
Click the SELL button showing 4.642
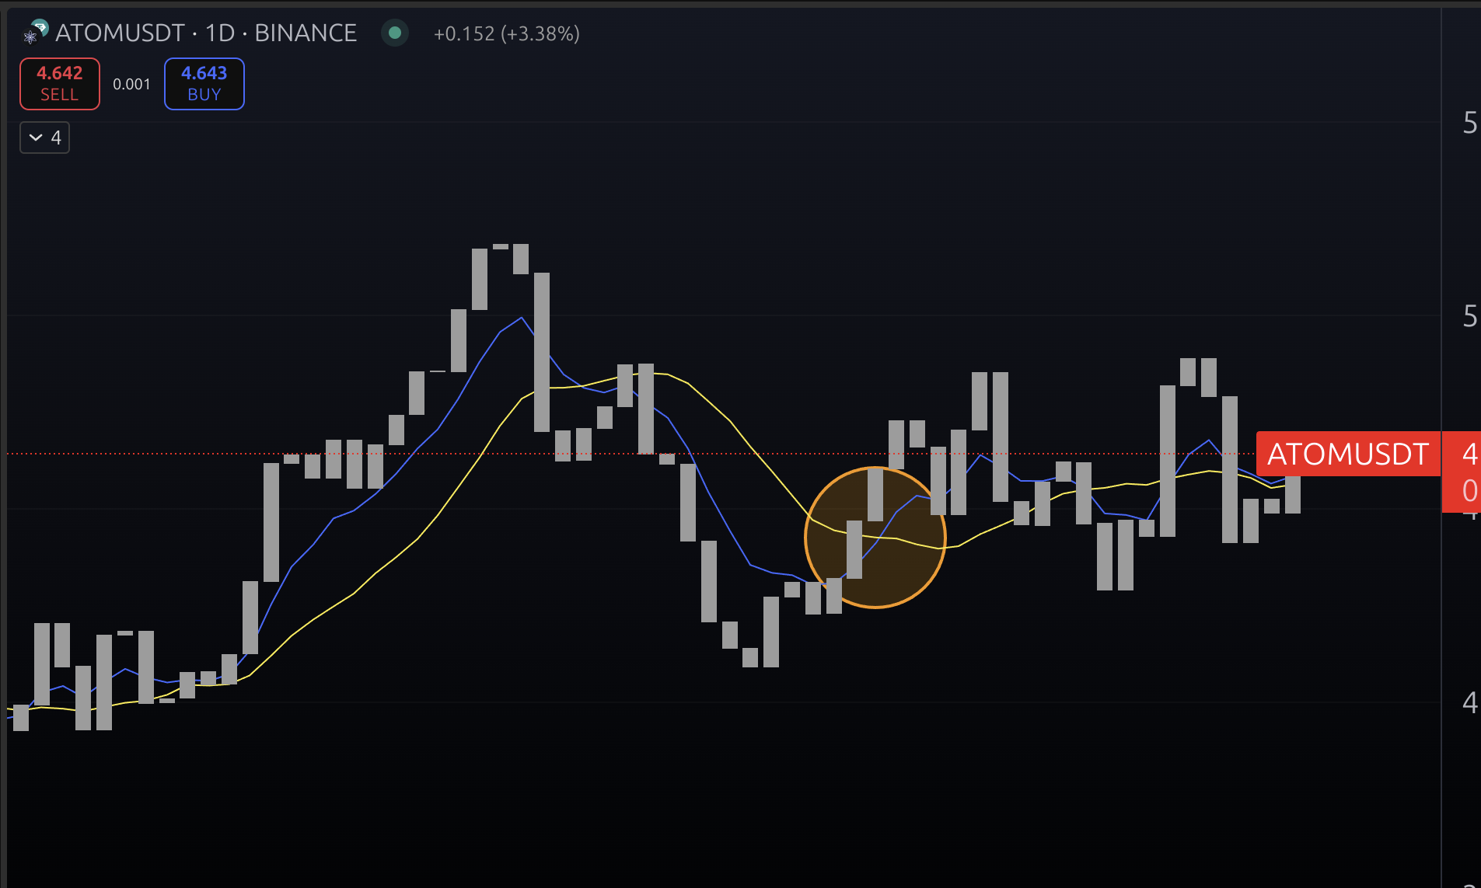coord(59,83)
